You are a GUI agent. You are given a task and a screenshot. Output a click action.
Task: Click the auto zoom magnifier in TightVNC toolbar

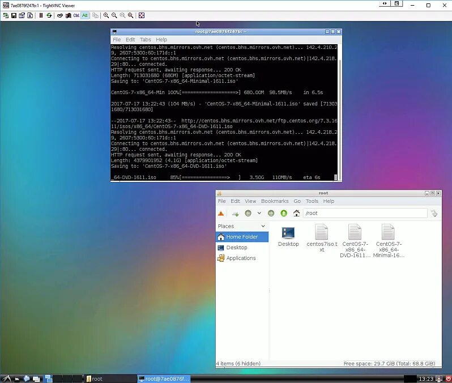pyautogui.click(x=131, y=15)
